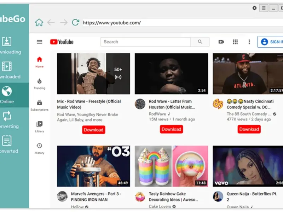Open the Tasty Rainbow Cake thumbnail
This screenshot has width=283, height=212.
(171, 166)
